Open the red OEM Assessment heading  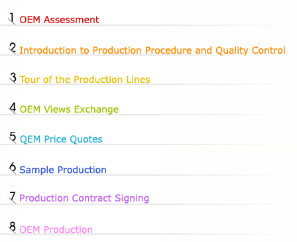click(x=59, y=20)
